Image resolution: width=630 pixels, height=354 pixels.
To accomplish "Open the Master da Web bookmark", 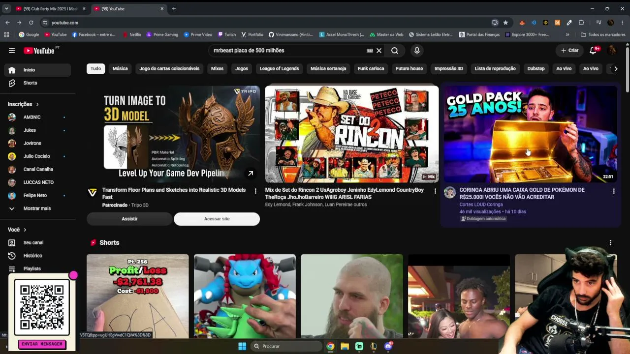I will [x=386, y=35].
